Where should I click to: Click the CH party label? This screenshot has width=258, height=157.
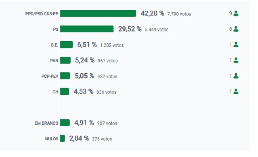(55, 92)
